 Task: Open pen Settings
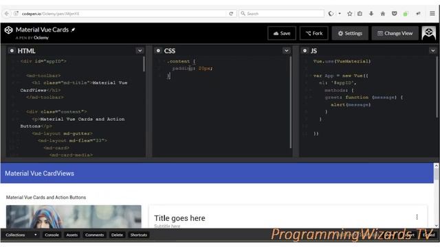coord(350,34)
